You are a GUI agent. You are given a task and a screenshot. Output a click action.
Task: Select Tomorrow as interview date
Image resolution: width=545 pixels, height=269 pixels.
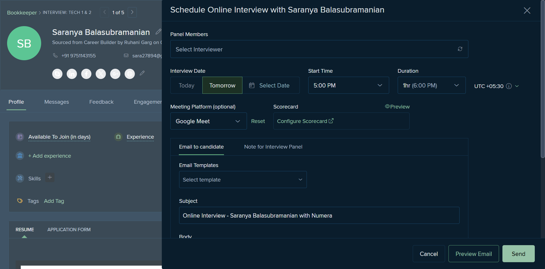coord(222,85)
